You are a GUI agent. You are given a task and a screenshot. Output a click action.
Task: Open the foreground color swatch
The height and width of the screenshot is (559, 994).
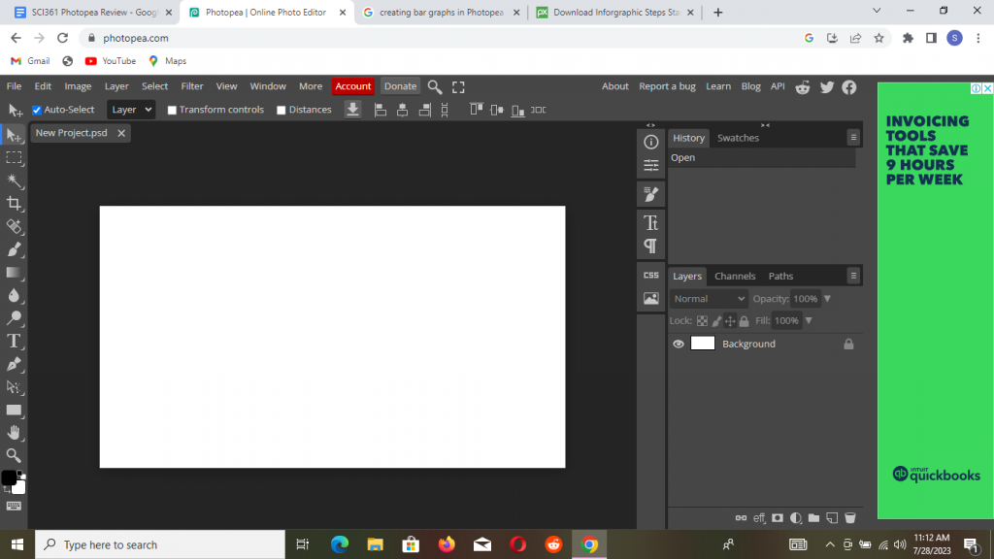point(9,477)
